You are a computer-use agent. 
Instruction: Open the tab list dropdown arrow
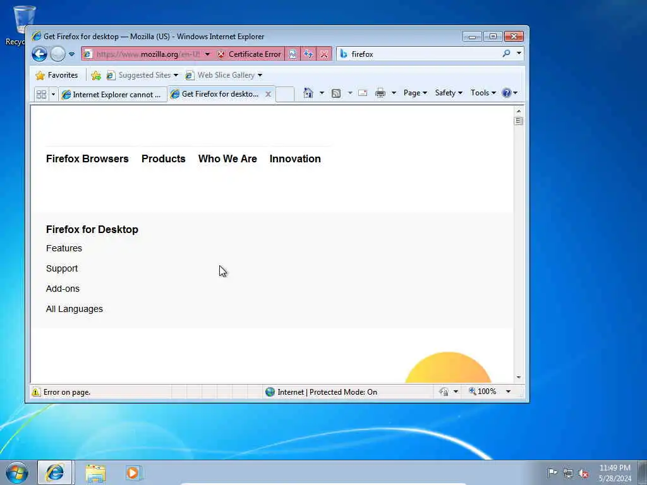point(53,95)
